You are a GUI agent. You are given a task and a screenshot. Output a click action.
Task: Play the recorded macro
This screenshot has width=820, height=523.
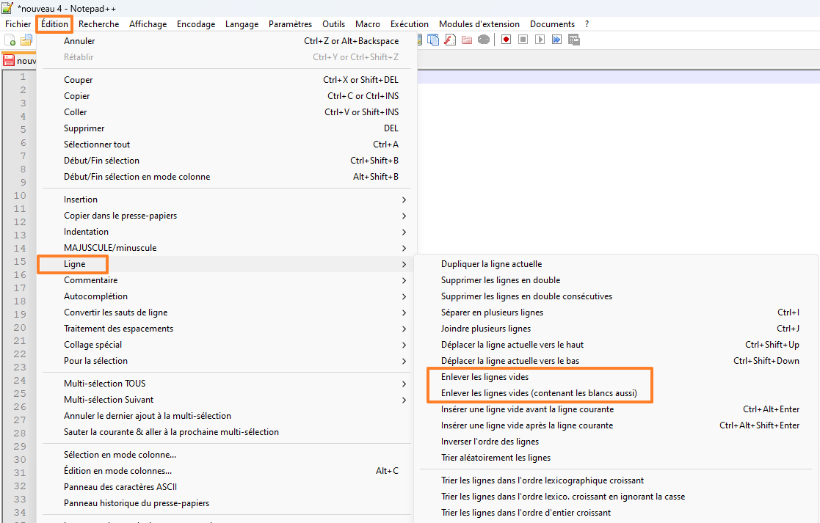[541, 40]
